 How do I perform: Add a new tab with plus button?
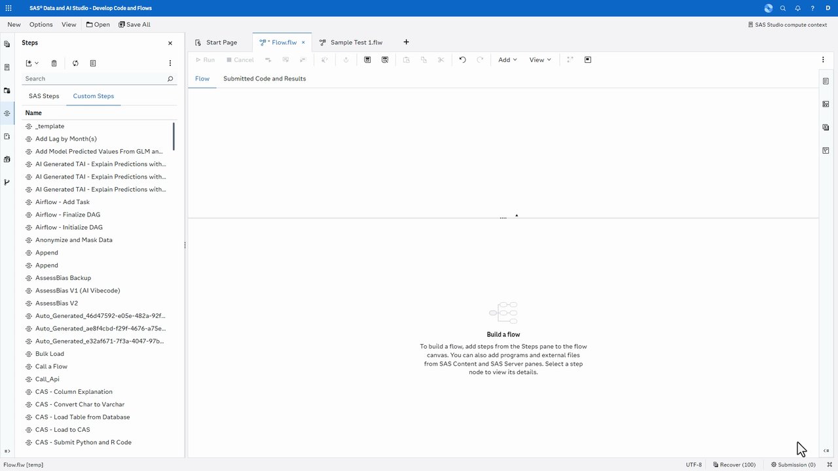[406, 43]
